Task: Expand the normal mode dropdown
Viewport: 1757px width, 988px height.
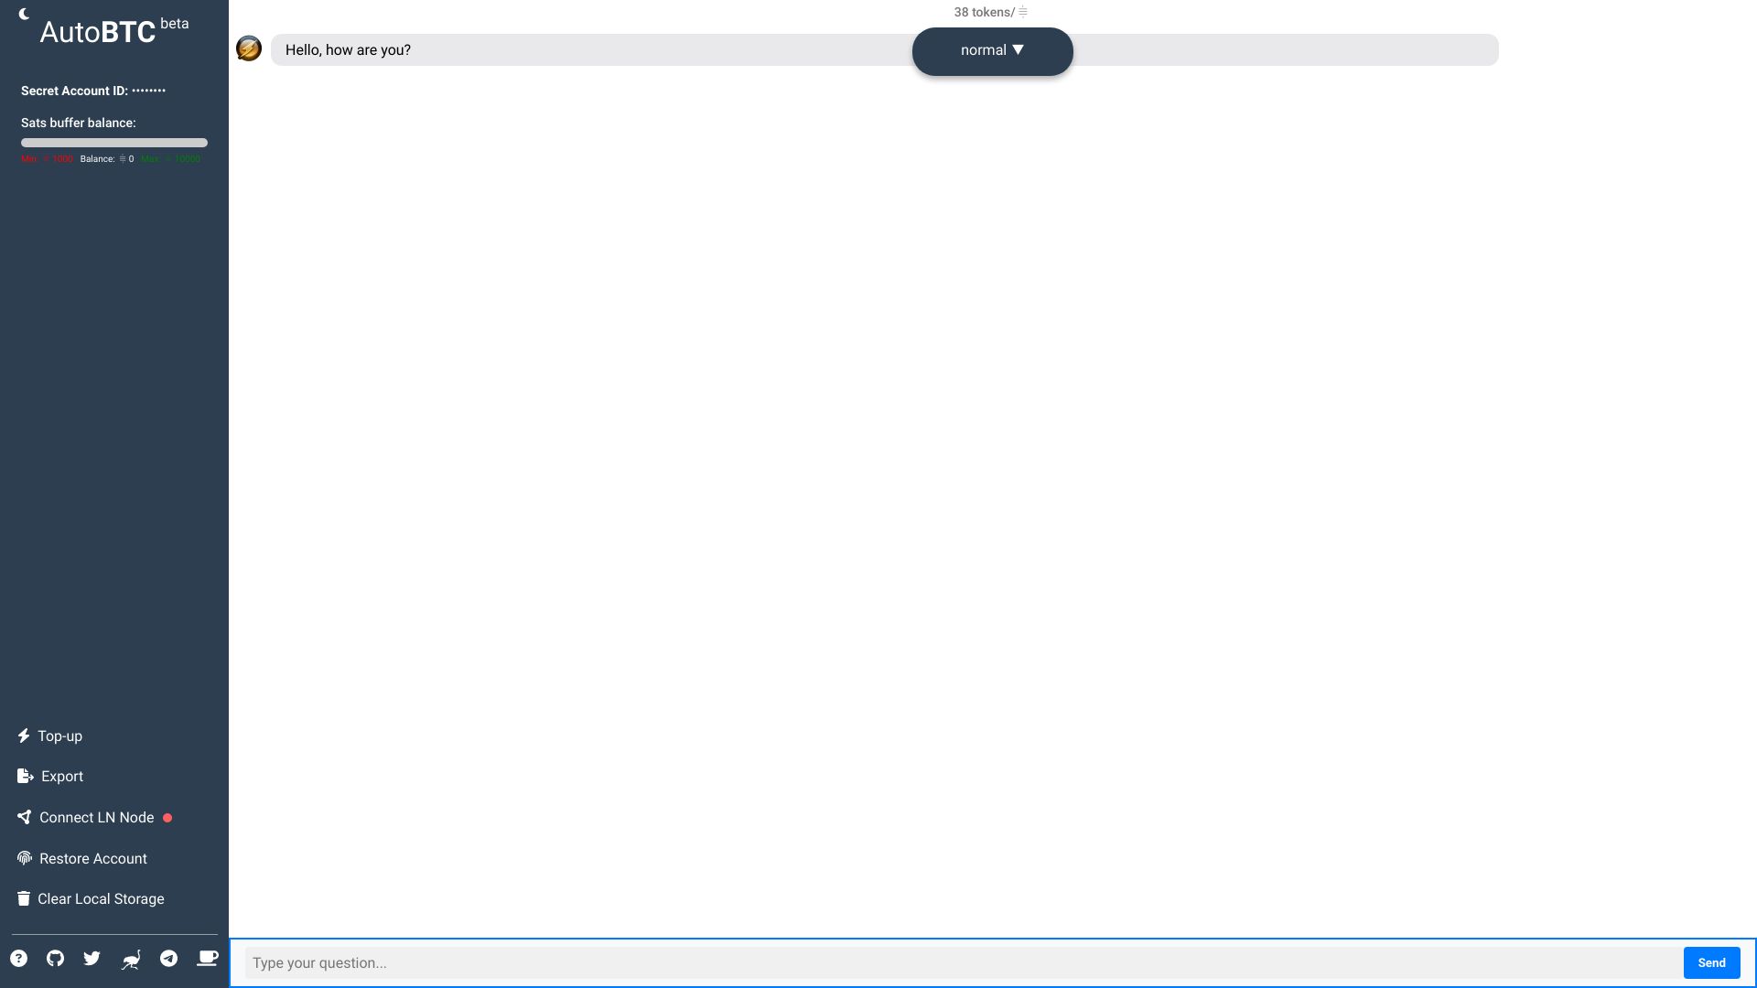Action: [x=992, y=50]
